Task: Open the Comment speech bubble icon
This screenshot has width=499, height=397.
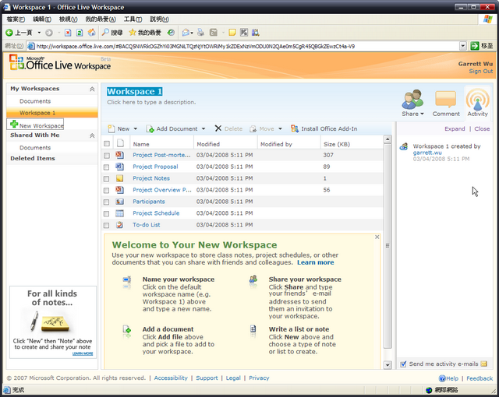Action: click(x=445, y=99)
